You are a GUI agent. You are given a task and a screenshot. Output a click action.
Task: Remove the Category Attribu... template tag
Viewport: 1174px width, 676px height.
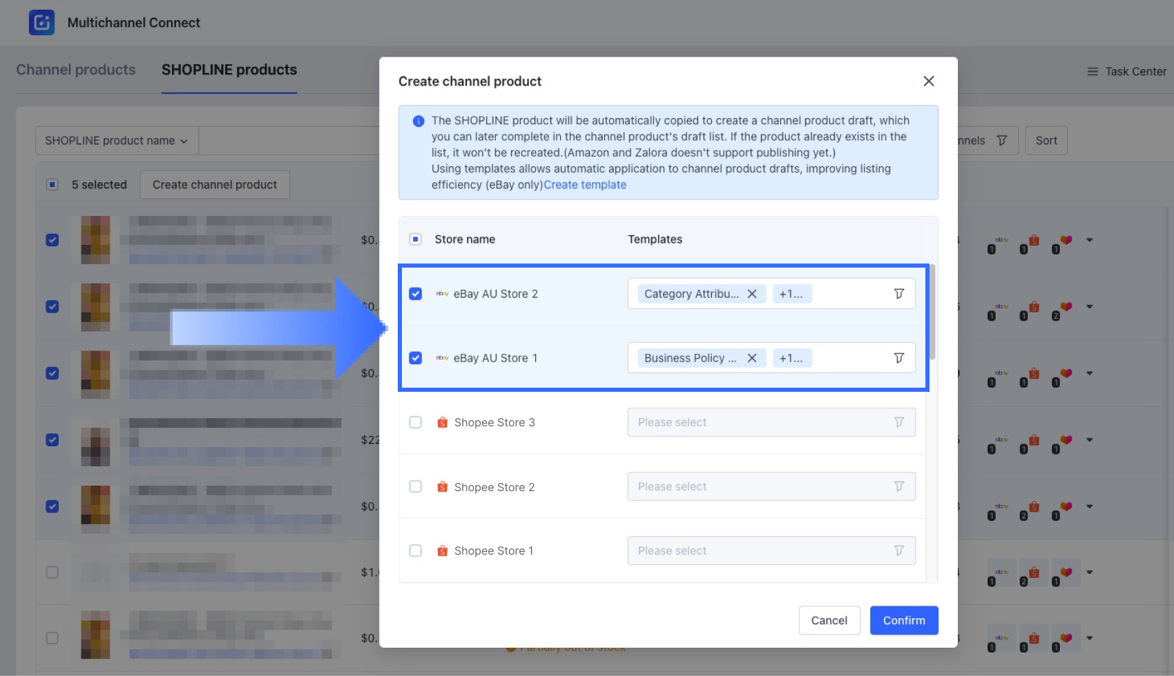click(752, 294)
